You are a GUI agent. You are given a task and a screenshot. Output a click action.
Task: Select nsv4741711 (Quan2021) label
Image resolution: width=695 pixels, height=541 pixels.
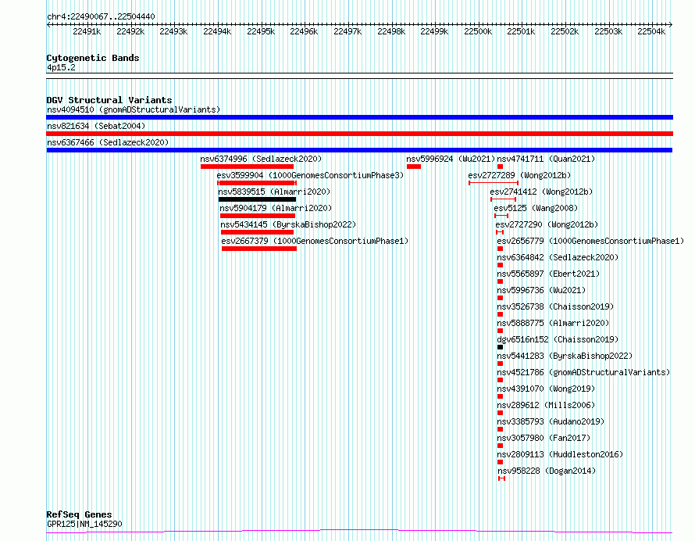[546, 159]
